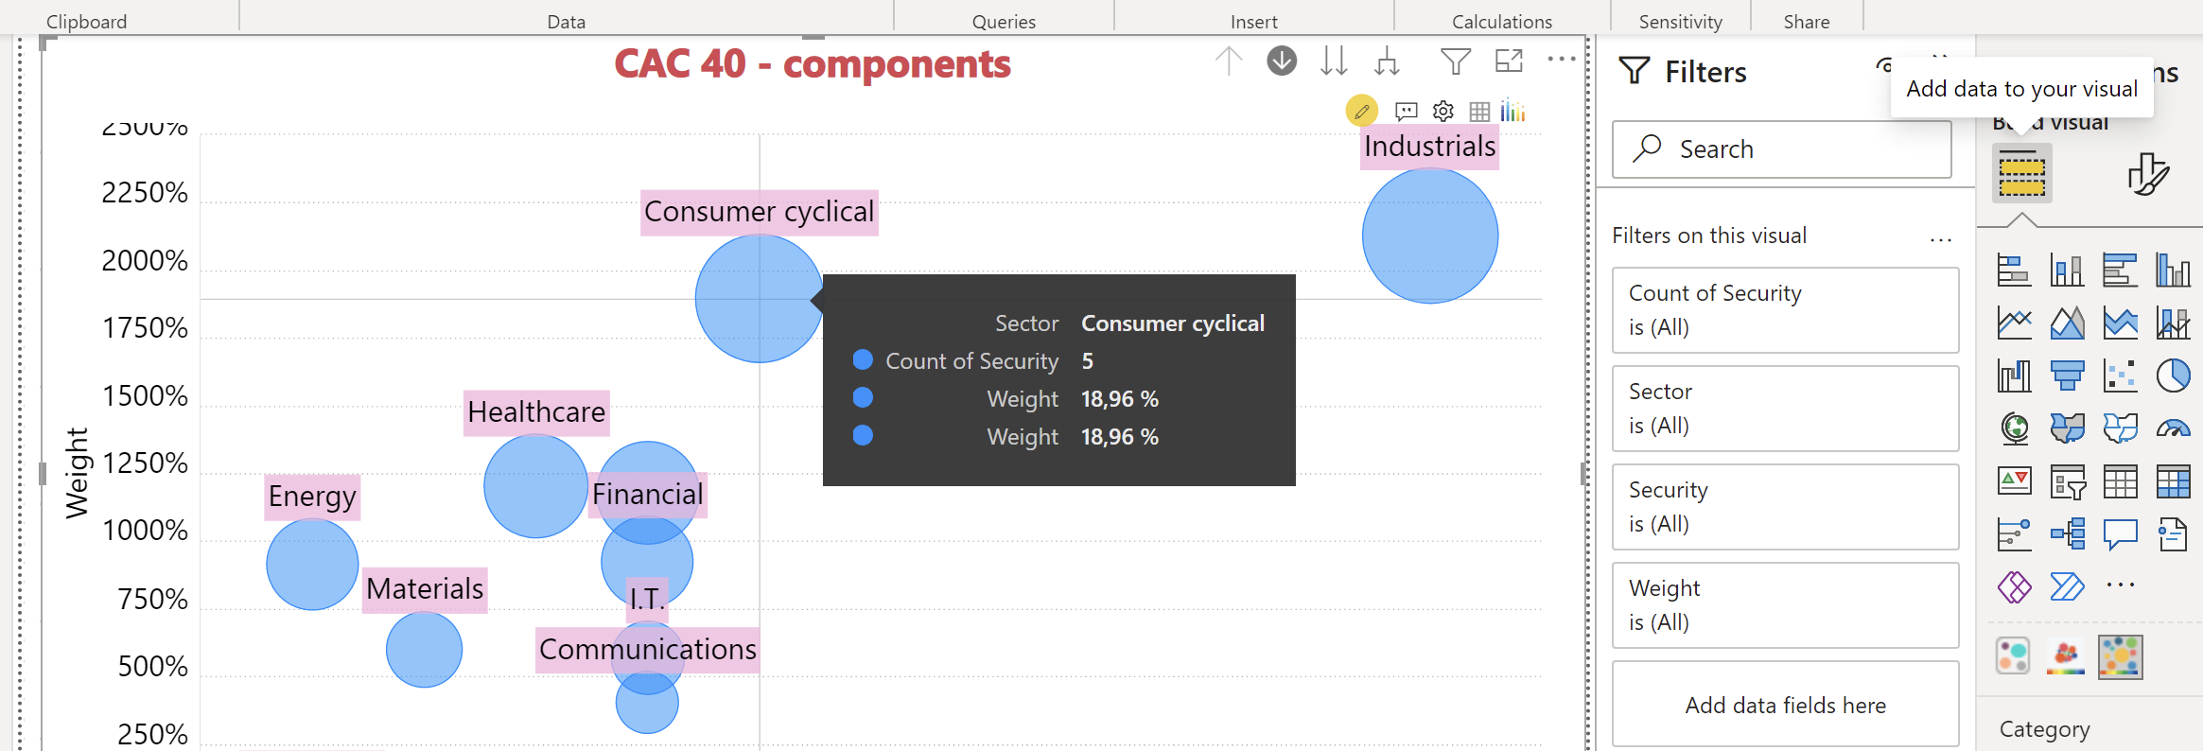The image size is (2203, 751).
Task: Add the Q&A speech bubble visual
Action: pos(2120,533)
